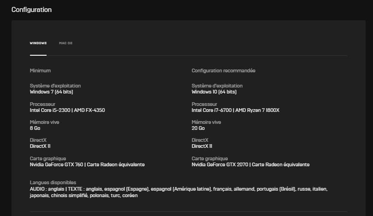373x216 pixels.
Task: Click the AUDIO : anglais languages line
Action: pyautogui.click(x=178, y=189)
